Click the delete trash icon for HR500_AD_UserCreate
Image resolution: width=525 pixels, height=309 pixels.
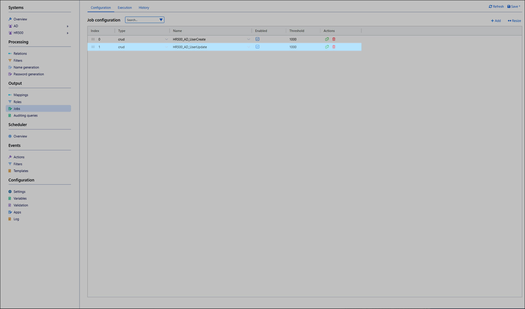[x=334, y=39]
